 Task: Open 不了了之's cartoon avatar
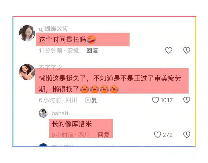click(x=27, y=72)
